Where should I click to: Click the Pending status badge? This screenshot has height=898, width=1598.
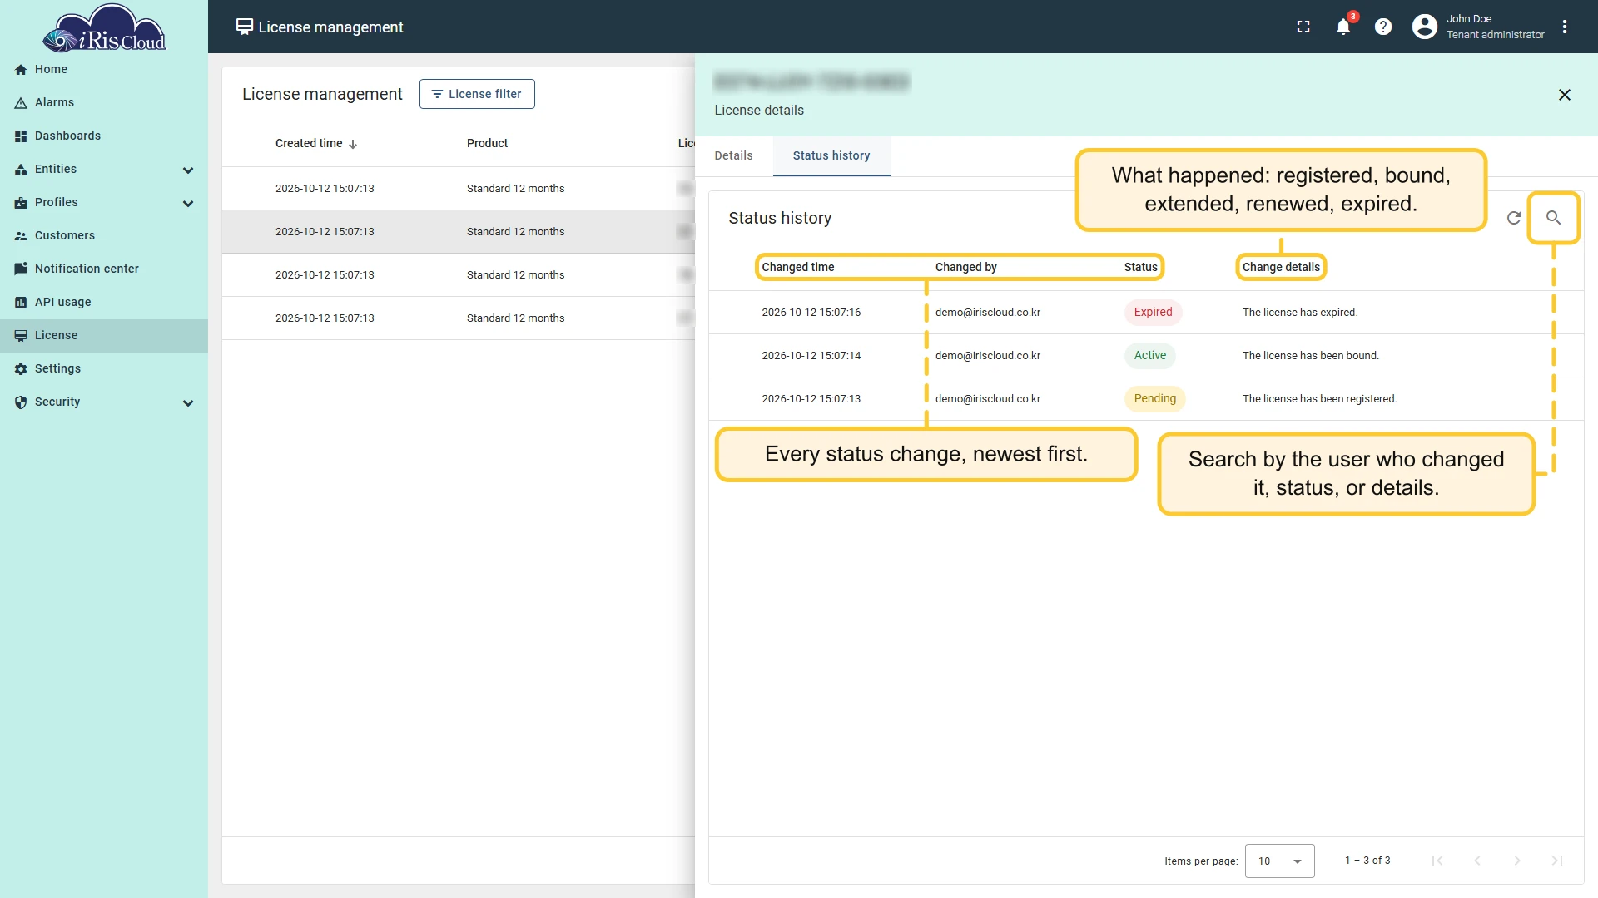[1154, 398]
